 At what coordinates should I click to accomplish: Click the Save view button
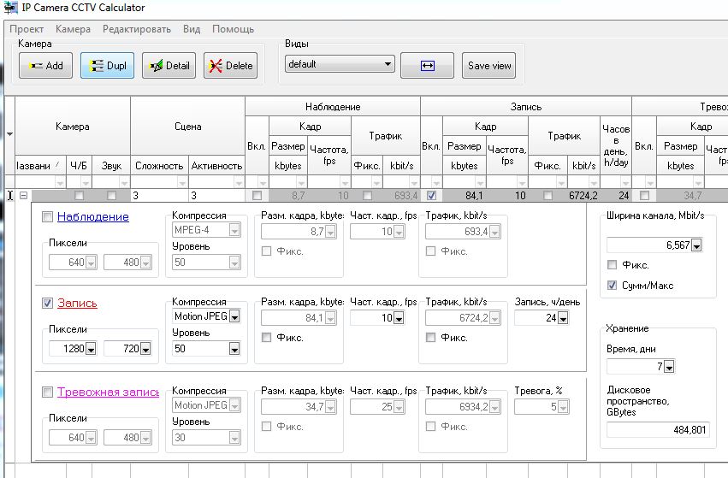[x=489, y=66]
